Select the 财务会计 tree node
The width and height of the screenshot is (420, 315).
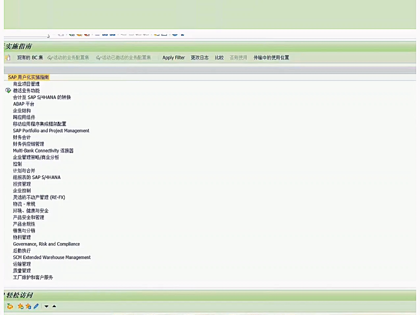[x=22, y=137]
